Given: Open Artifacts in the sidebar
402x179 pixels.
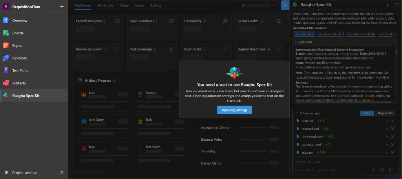Looking at the screenshot, I should coord(34,83).
